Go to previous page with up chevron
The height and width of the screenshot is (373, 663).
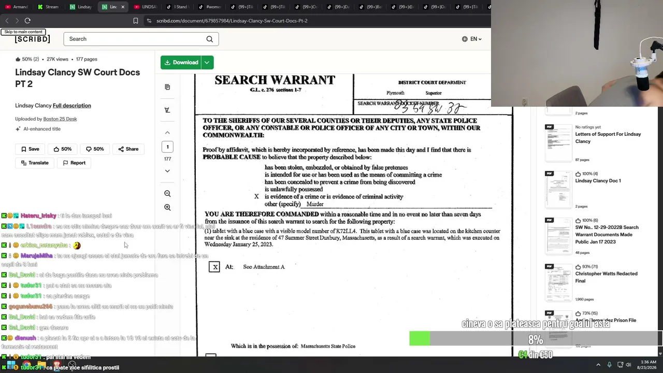point(167,133)
